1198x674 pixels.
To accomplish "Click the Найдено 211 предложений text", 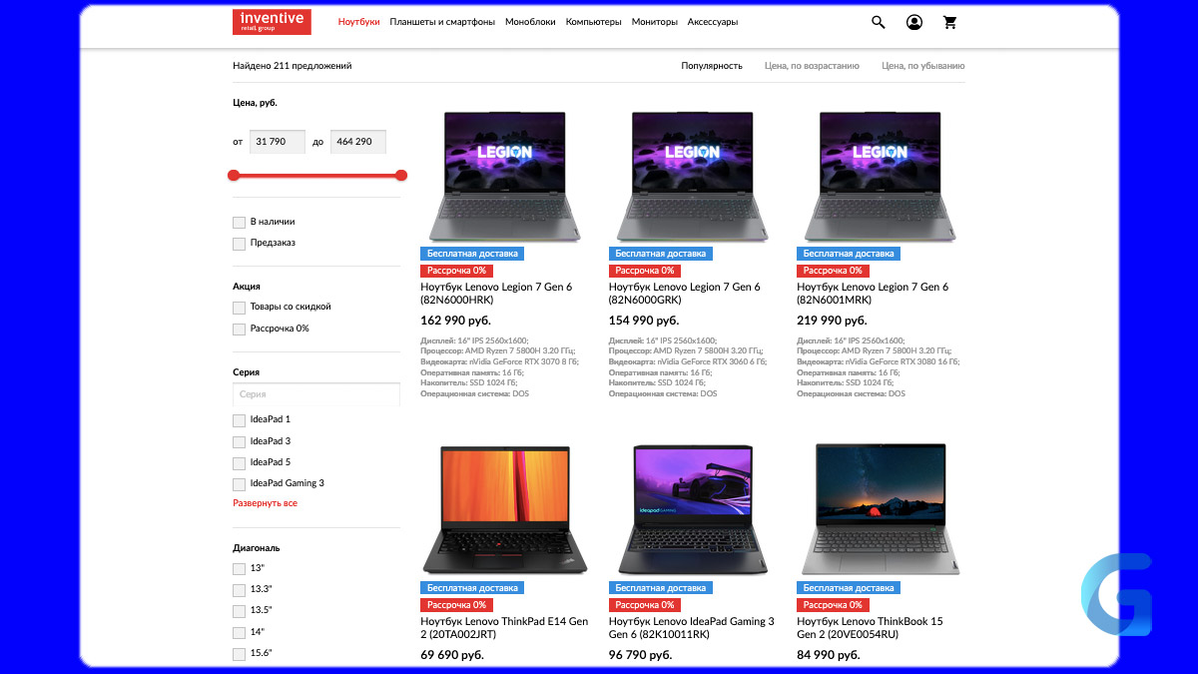I will (293, 66).
